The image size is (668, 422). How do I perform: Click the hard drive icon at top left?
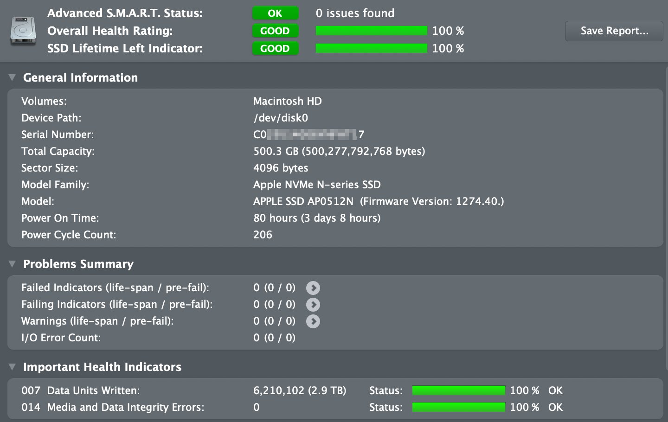click(23, 31)
